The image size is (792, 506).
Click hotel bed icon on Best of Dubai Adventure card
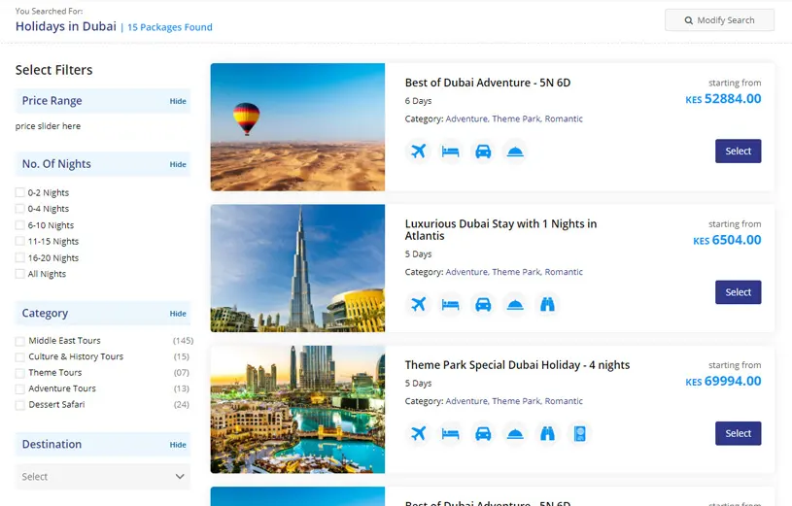450,151
